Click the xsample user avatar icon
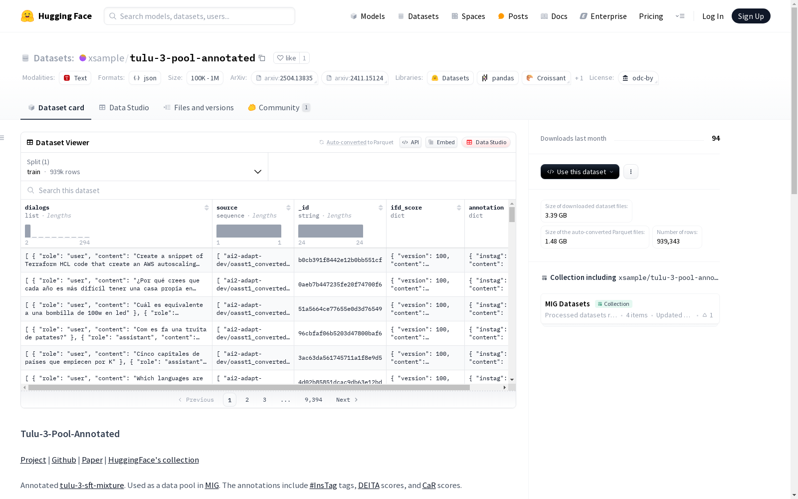 [83, 58]
